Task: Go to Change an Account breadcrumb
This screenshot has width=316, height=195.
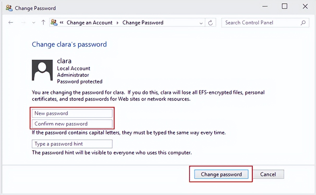Action: tap(89, 23)
